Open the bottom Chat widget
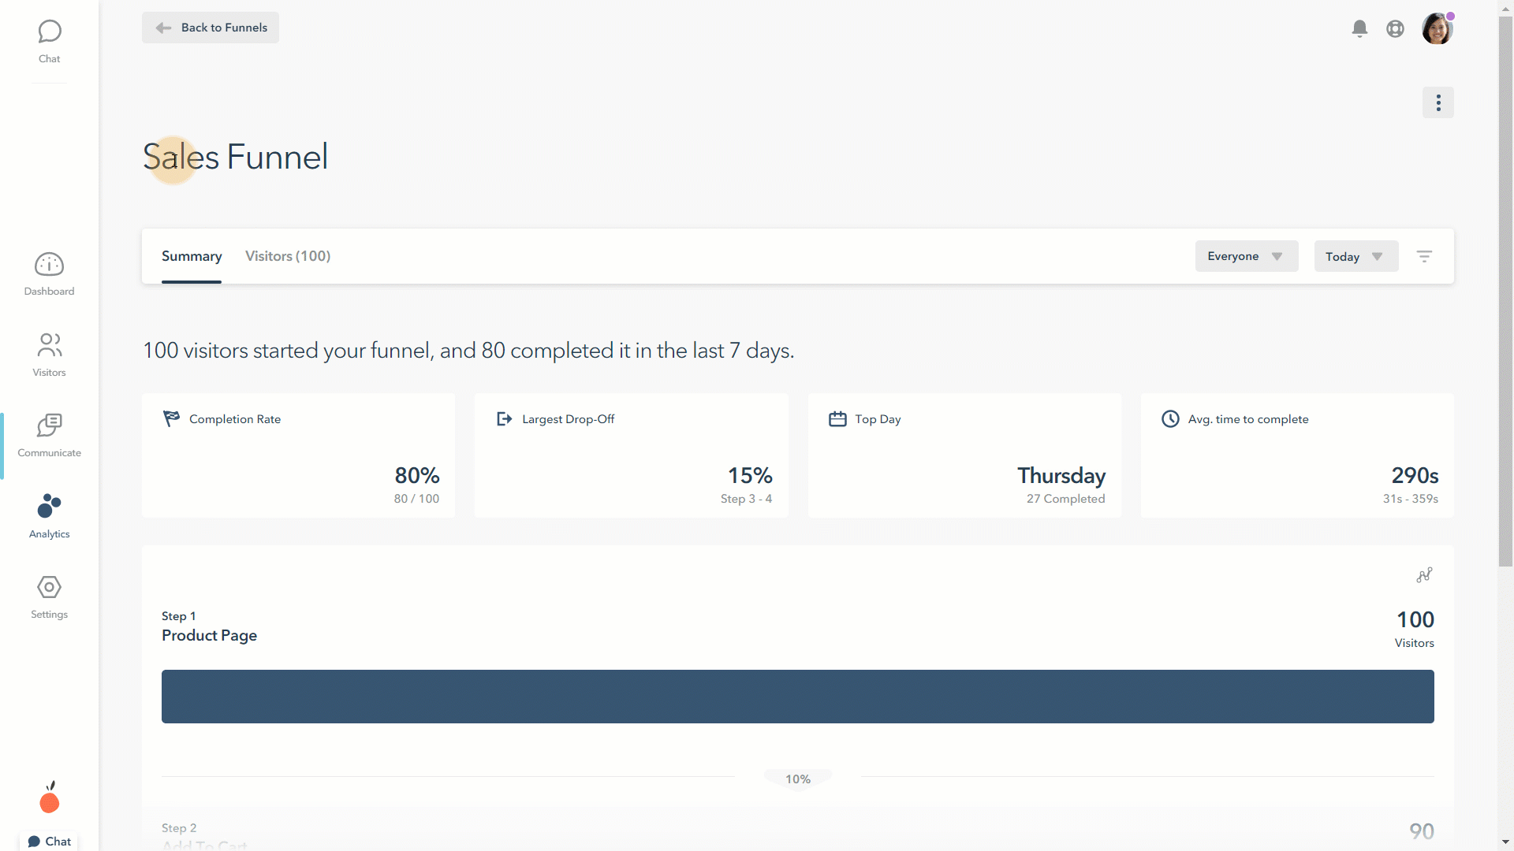This screenshot has height=851, width=1514. tap(49, 841)
